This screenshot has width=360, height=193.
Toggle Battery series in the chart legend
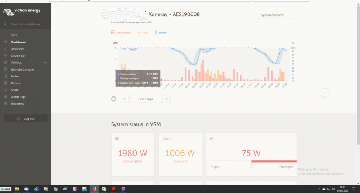point(161,33)
